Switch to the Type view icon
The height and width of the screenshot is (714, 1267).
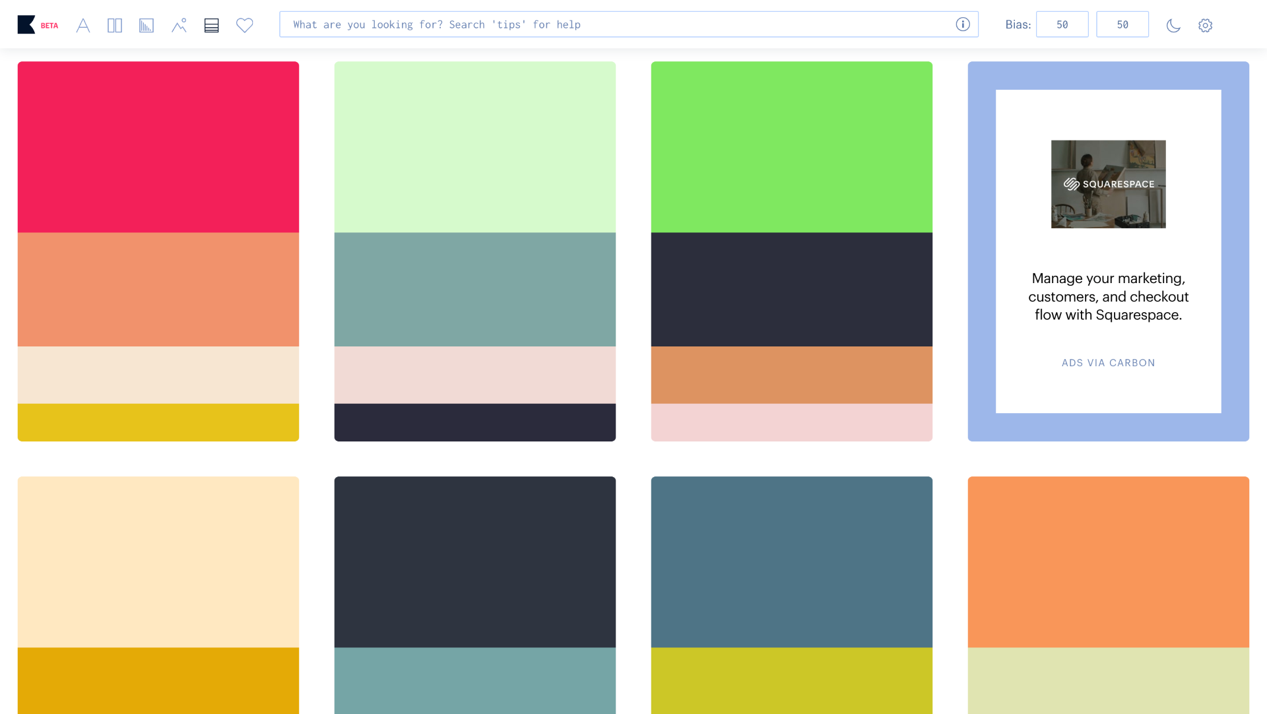83,26
